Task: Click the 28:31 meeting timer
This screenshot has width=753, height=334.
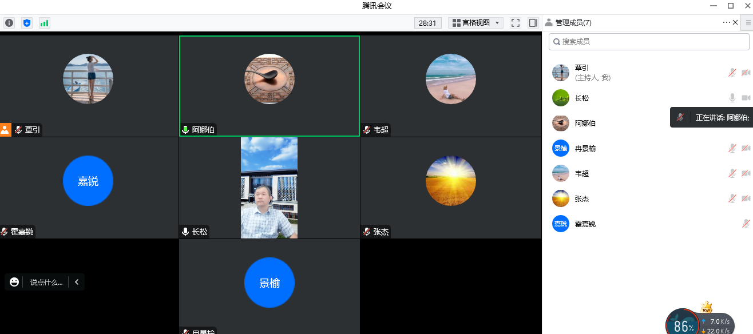Action: (427, 23)
